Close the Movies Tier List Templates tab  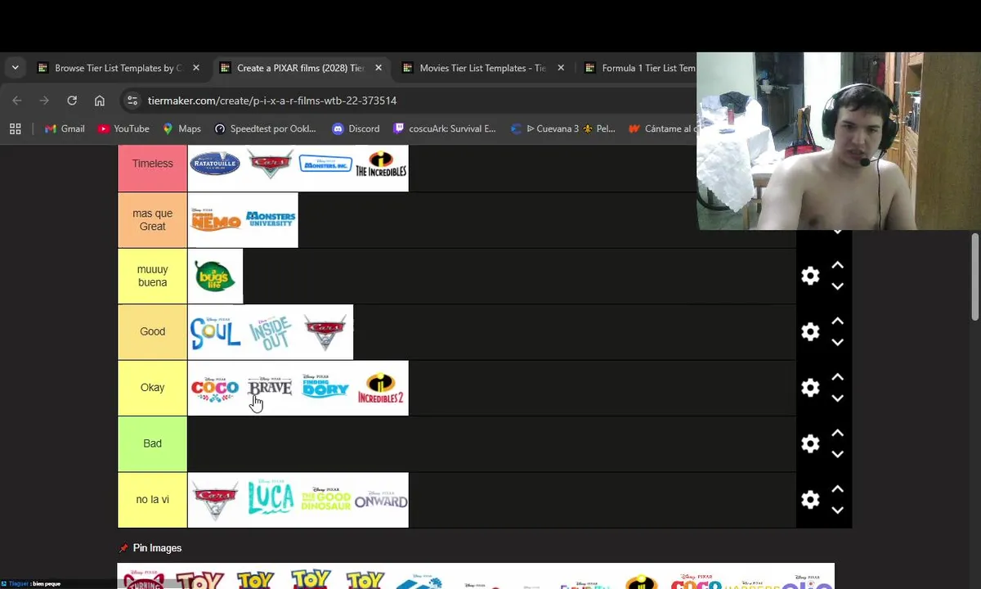pyautogui.click(x=561, y=68)
